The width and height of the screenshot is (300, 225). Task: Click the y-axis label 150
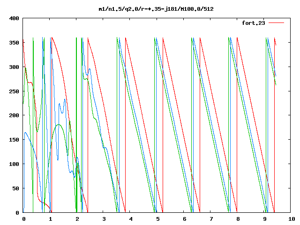click(x=14, y=140)
